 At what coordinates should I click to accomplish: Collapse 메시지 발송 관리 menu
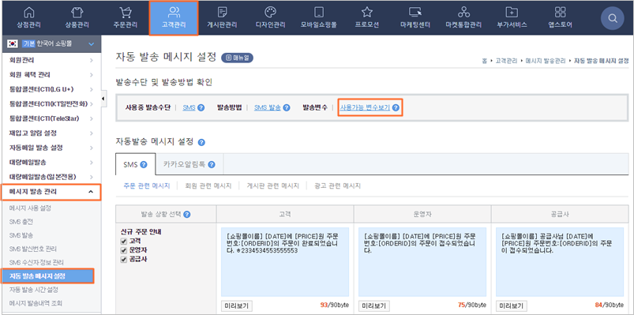coord(51,192)
